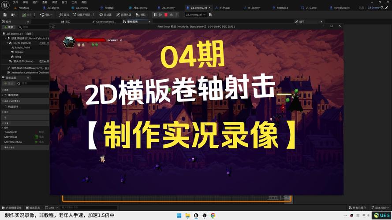Click the 模拟 (Simulate) play button
The height and width of the screenshot is (220, 392).
pos(141,15)
